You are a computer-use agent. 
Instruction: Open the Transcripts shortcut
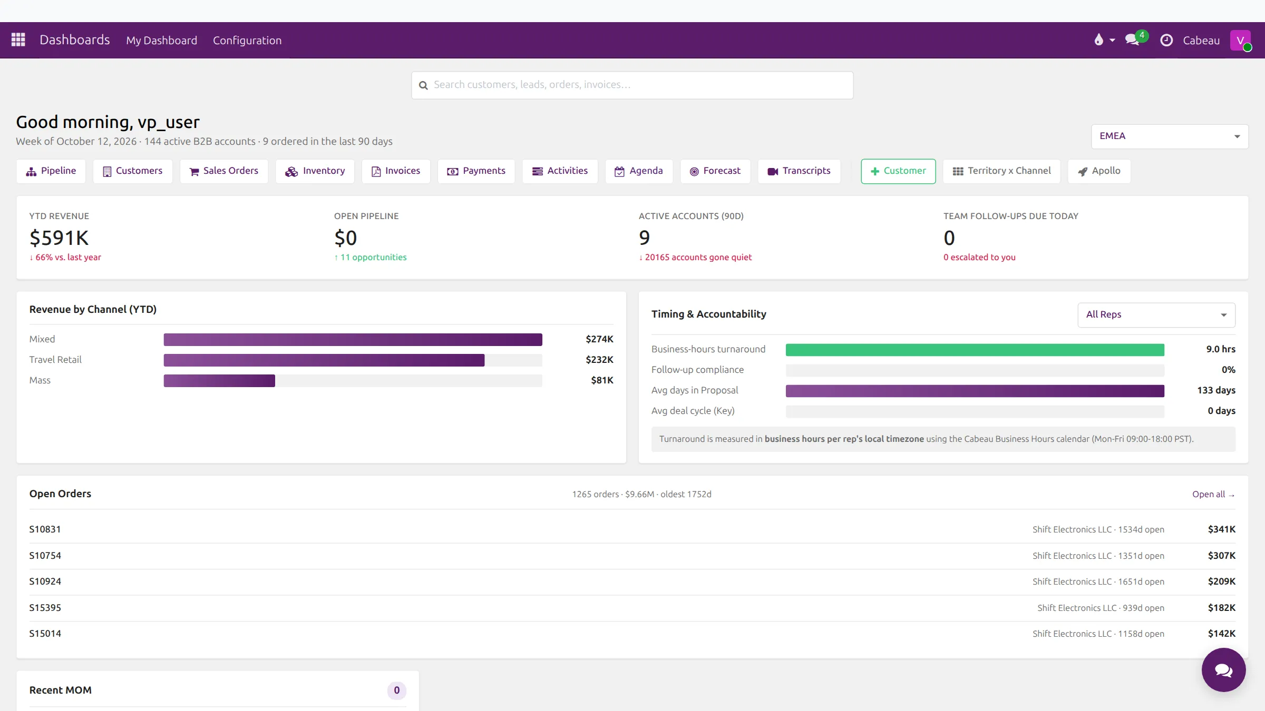[799, 171]
